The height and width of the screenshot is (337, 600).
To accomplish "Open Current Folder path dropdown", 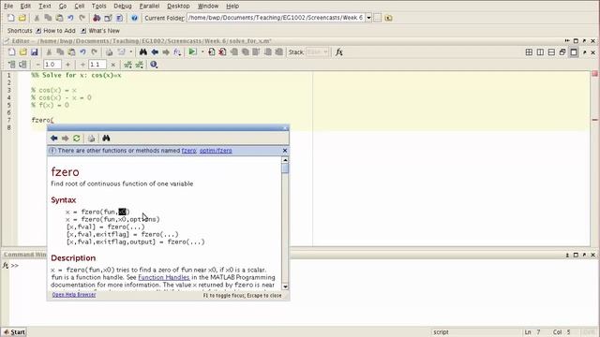I will point(368,18).
